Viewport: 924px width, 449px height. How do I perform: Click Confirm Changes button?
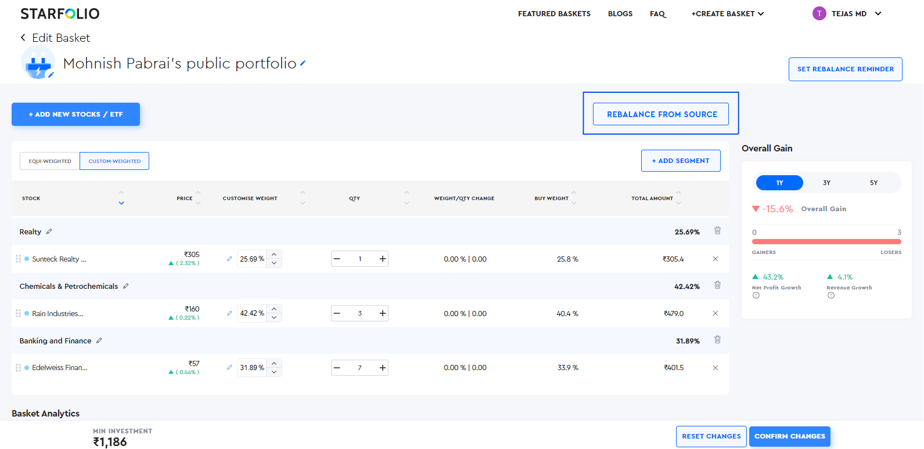[x=790, y=436]
